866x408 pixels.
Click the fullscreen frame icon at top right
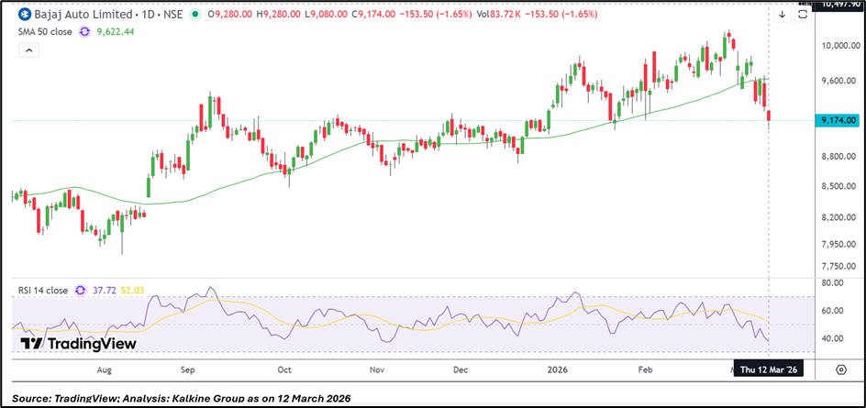pos(804,15)
